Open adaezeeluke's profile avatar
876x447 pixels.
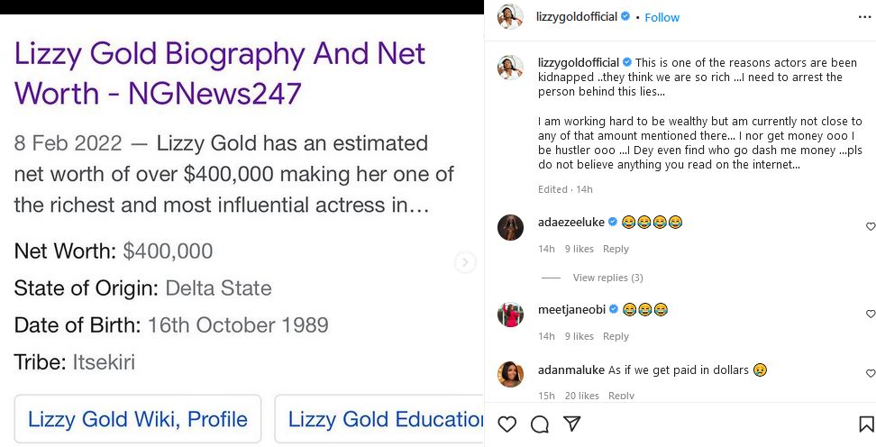pyautogui.click(x=510, y=227)
